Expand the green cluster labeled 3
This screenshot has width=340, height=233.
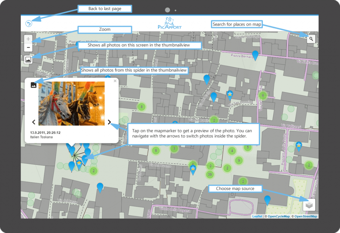point(174,148)
